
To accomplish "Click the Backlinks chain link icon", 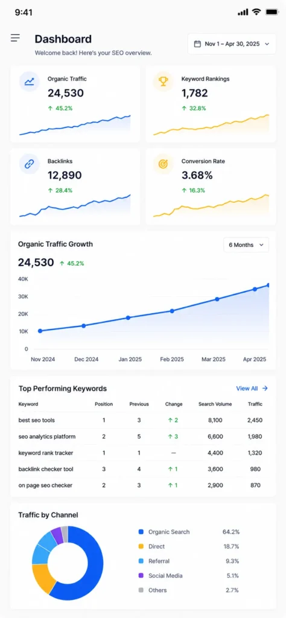I will [x=29, y=164].
